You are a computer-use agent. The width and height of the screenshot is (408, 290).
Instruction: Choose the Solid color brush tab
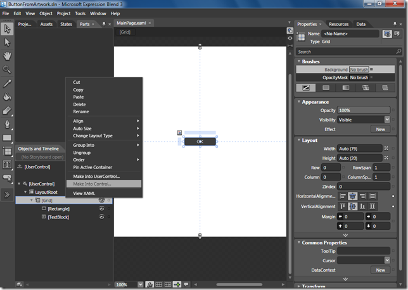tap(326, 87)
